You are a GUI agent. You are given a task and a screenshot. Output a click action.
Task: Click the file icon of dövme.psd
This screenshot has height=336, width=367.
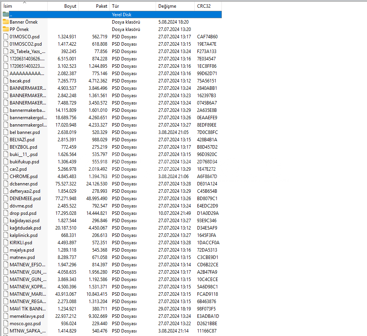[6, 206]
